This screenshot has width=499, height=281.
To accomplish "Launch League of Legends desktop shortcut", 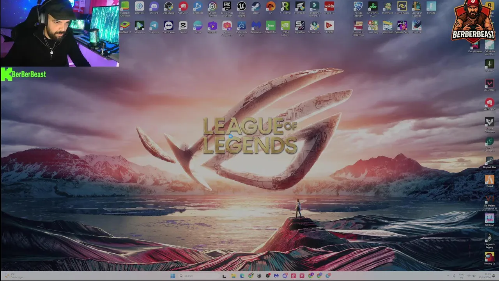I will point(416,9).
